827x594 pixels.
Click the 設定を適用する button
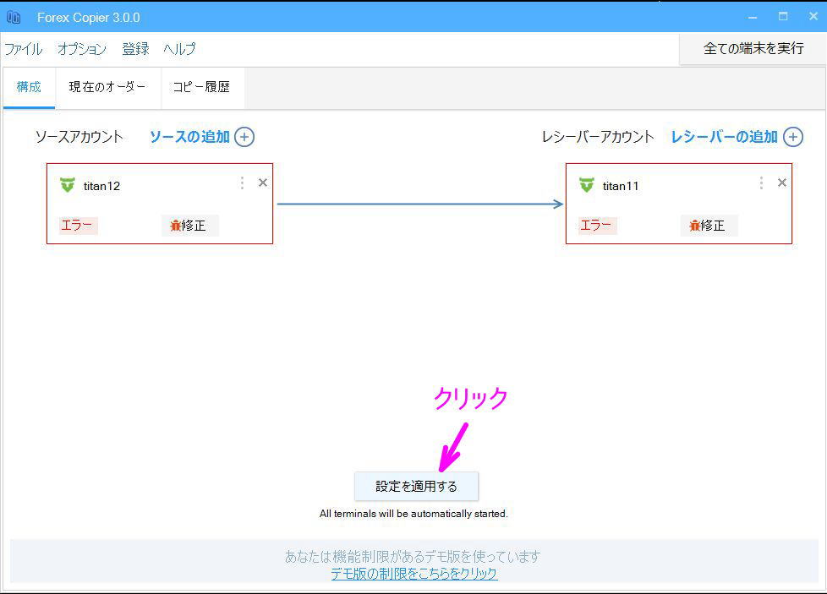416,486
